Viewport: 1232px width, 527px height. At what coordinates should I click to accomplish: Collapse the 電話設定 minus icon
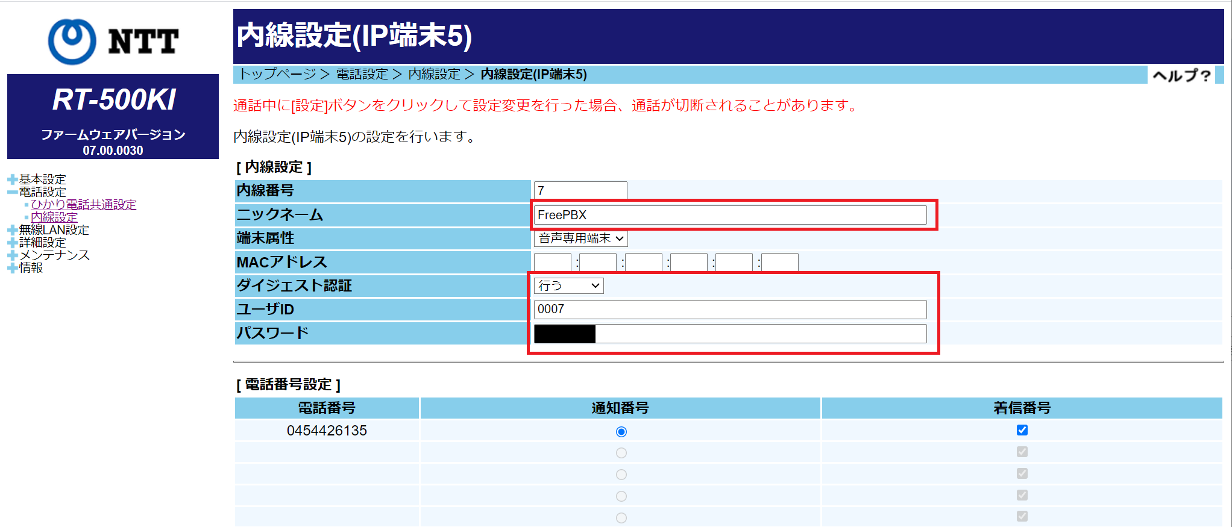tap(12, 192)
